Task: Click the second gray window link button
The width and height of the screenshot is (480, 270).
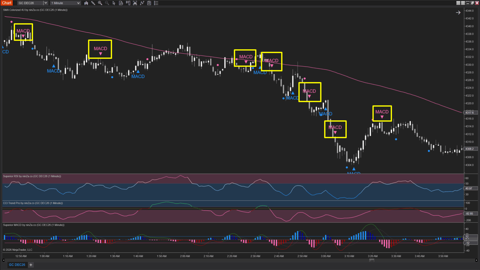Action: pyautogui.click(x=463, y=3)
